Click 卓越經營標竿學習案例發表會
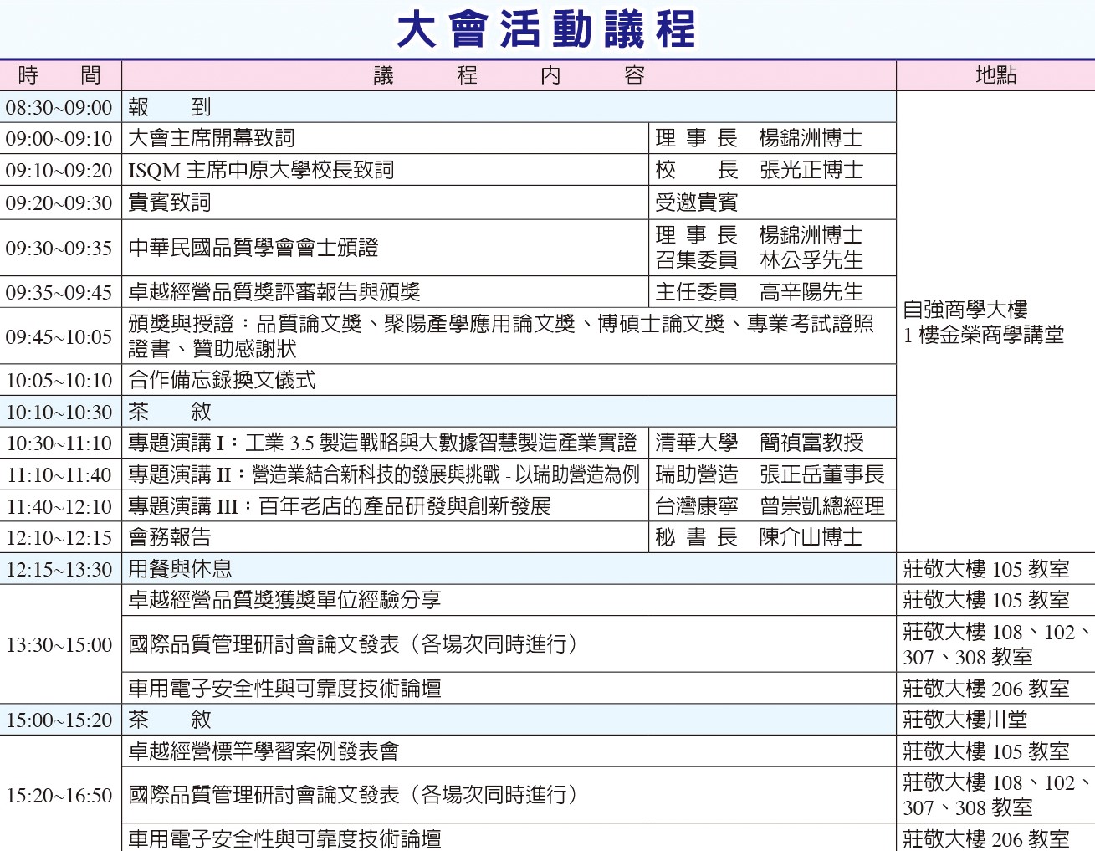The height and width of the screenshot is (851, 1095). tap(264, 751)
